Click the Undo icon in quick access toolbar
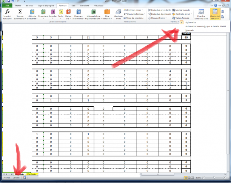Screen dimensions: 231x184 pyautogui.click(x=13, y=1)
